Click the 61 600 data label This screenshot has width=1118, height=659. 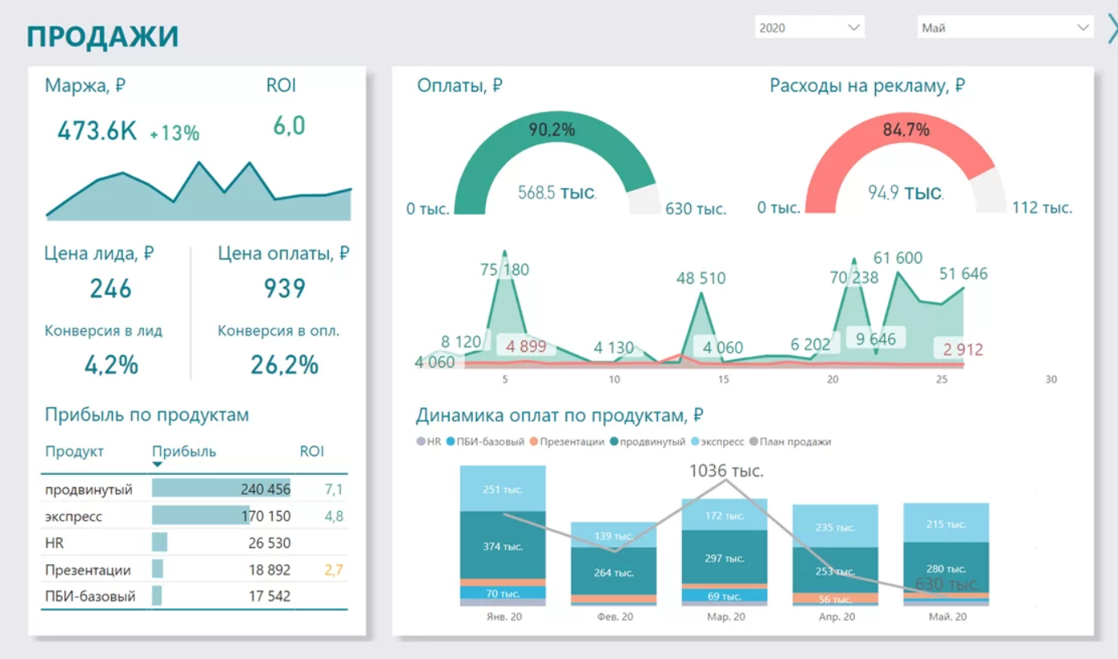click(898, 258)
